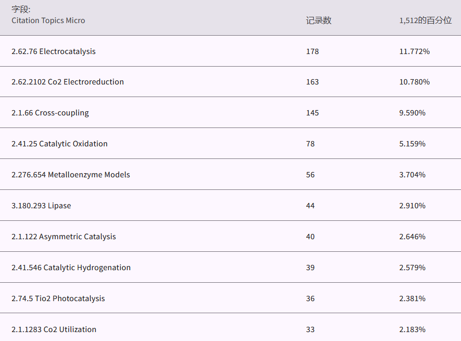
Task: Select the 3.704% percentage value
Action: tap(412, 175)
